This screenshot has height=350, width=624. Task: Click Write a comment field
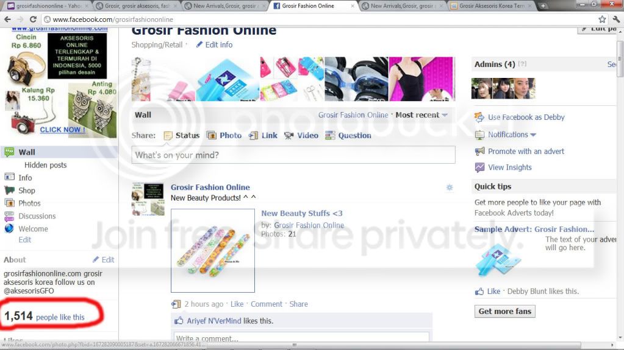(x=301, y=337)
